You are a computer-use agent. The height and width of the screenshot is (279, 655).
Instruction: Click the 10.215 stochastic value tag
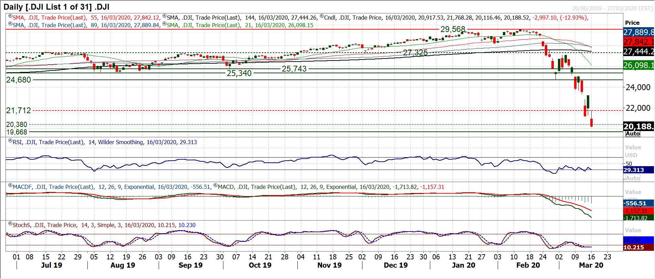tap(638, 247)
